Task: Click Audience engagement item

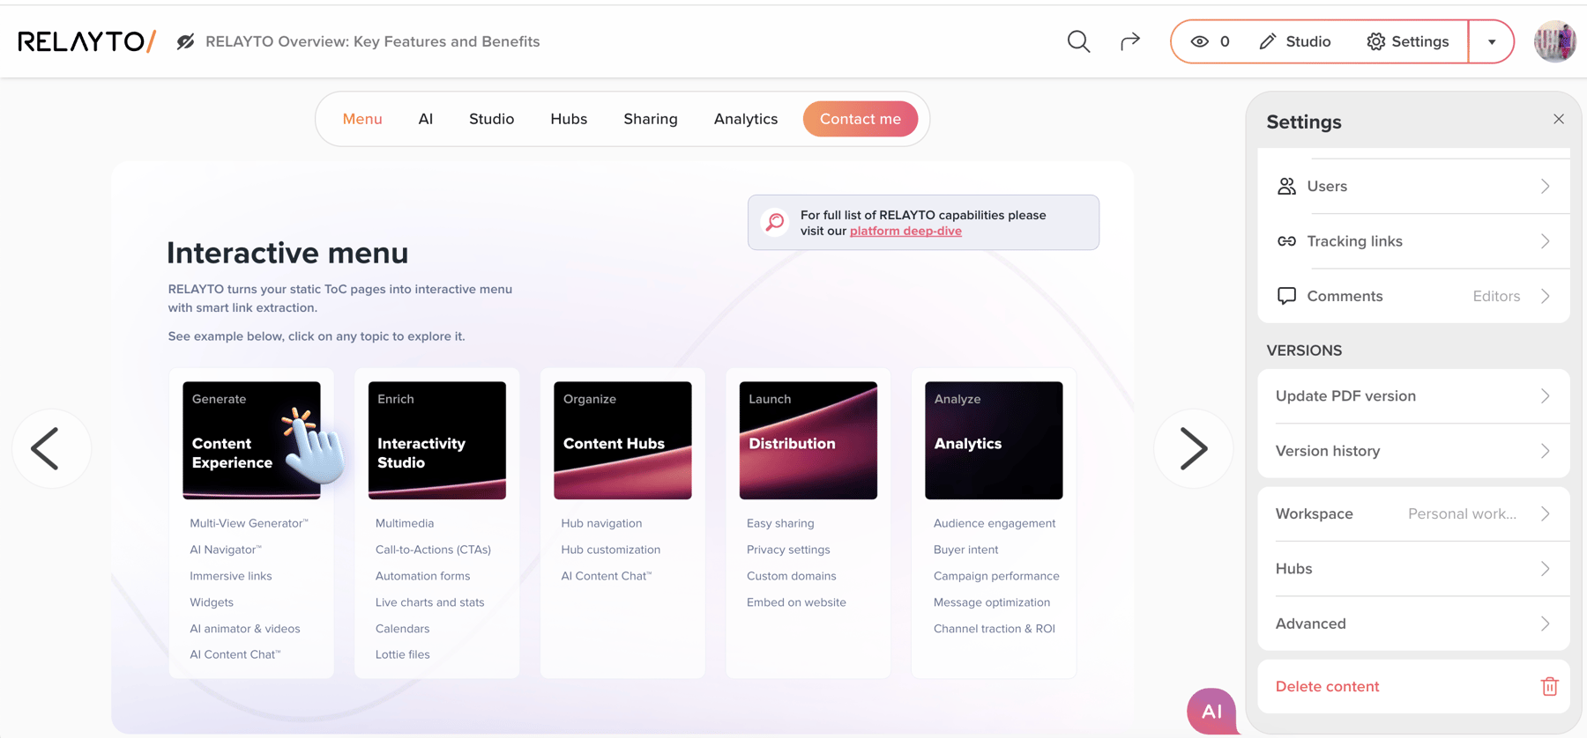Action: tap(995, 523)
